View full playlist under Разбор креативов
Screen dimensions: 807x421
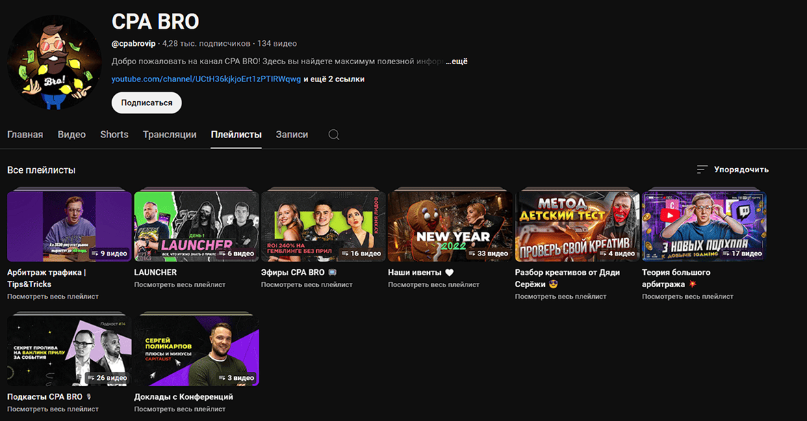561,297
